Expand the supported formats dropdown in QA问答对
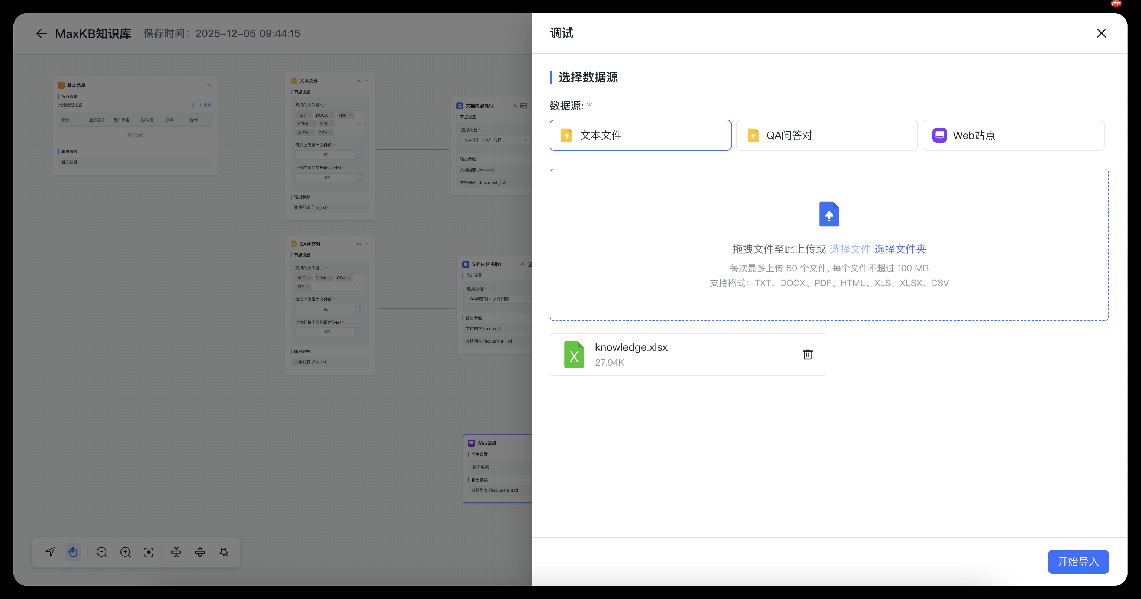 360,283
